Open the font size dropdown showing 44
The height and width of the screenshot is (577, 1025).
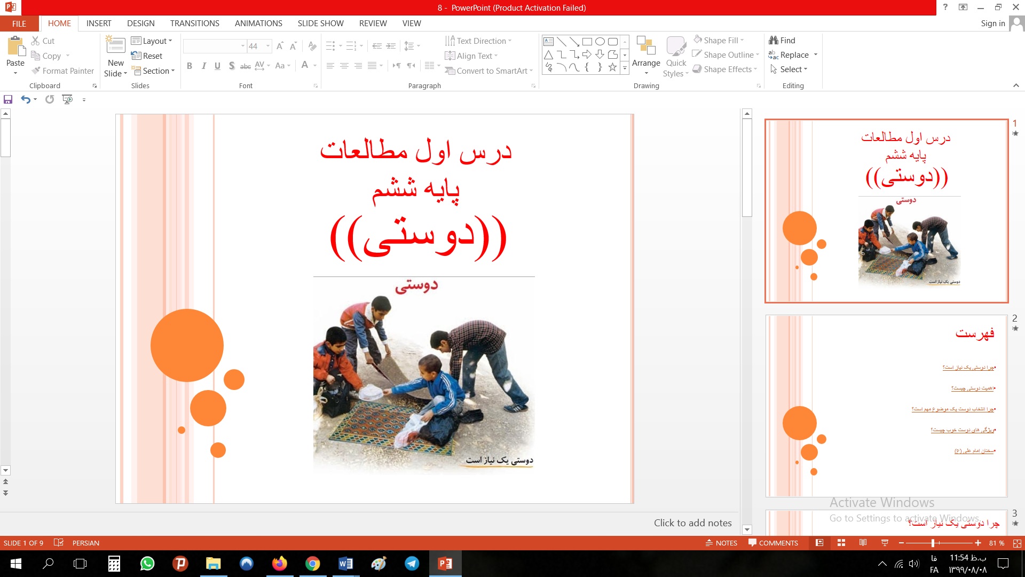268,46
